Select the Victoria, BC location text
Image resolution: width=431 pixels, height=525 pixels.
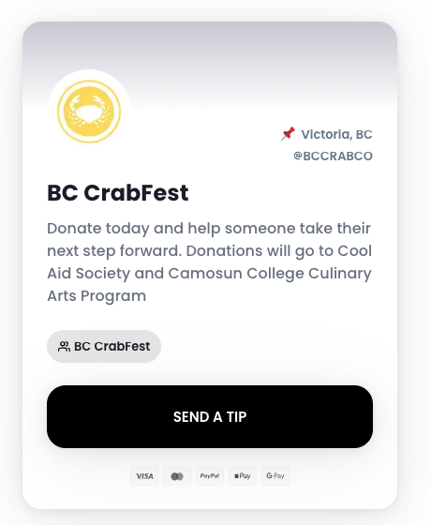(x=336, y=134)
